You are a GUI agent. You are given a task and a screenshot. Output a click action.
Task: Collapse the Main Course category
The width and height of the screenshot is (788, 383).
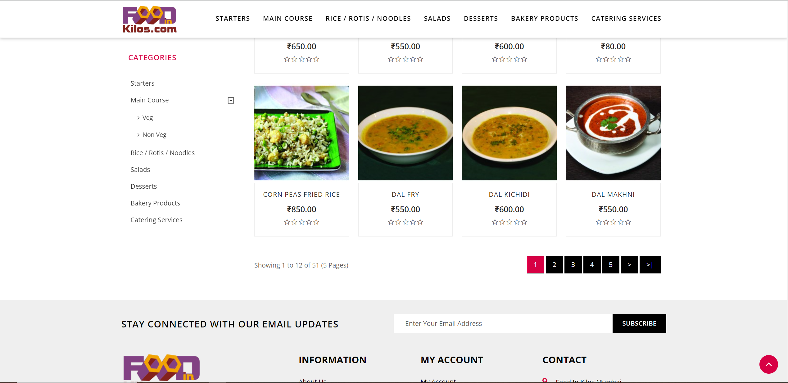231,101
